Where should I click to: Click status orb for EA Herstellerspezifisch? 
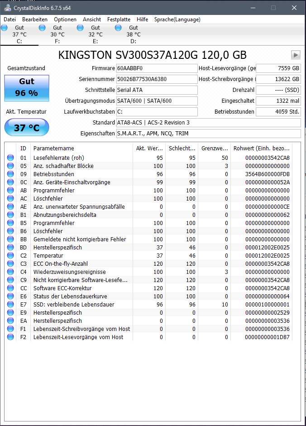point(10,321)
